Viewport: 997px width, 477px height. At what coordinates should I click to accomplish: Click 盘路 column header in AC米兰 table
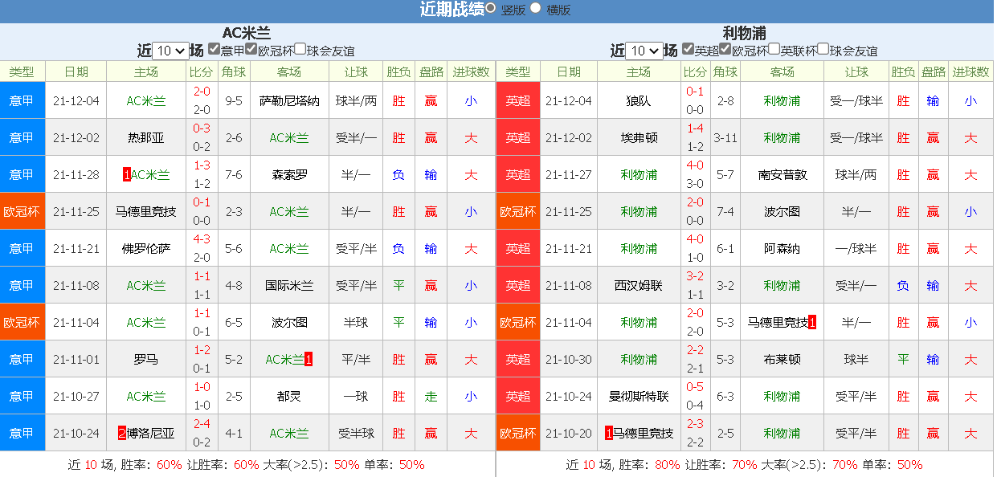coord(431,71)
